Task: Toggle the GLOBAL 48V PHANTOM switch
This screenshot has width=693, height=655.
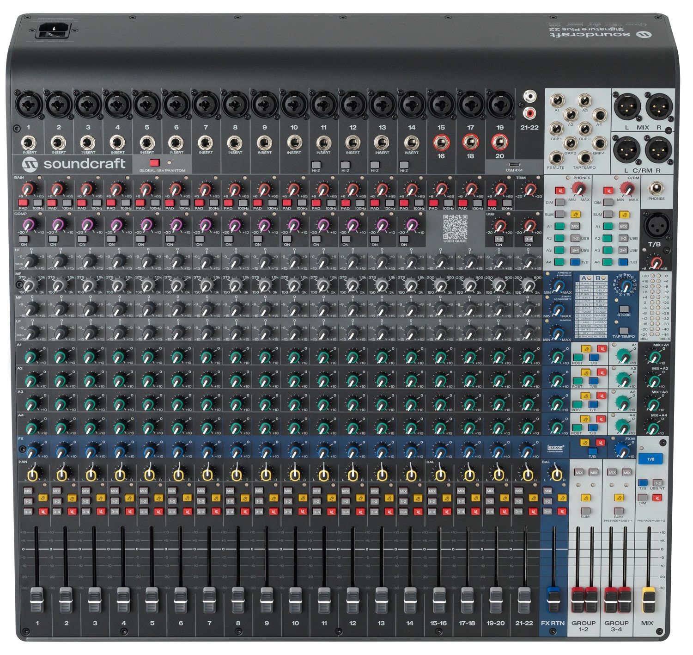Action: tap(155, 163)
